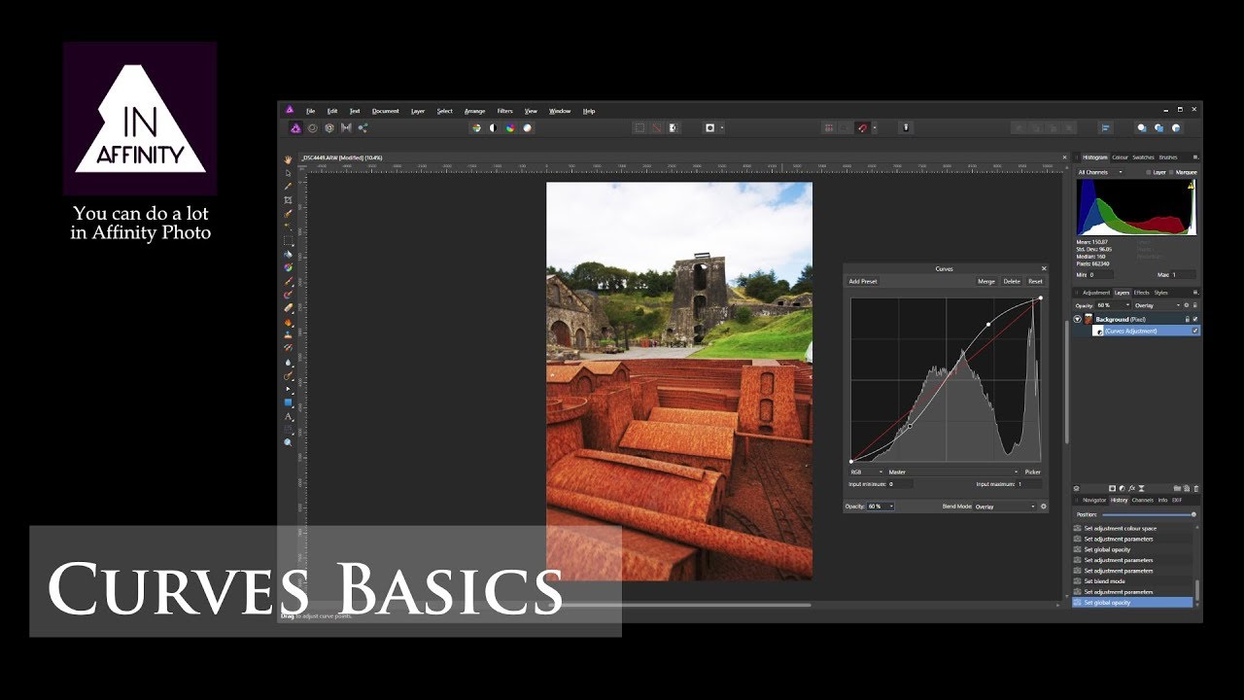
Task: Apply Auto Levels from toolbar
Action: coord(476,127)
